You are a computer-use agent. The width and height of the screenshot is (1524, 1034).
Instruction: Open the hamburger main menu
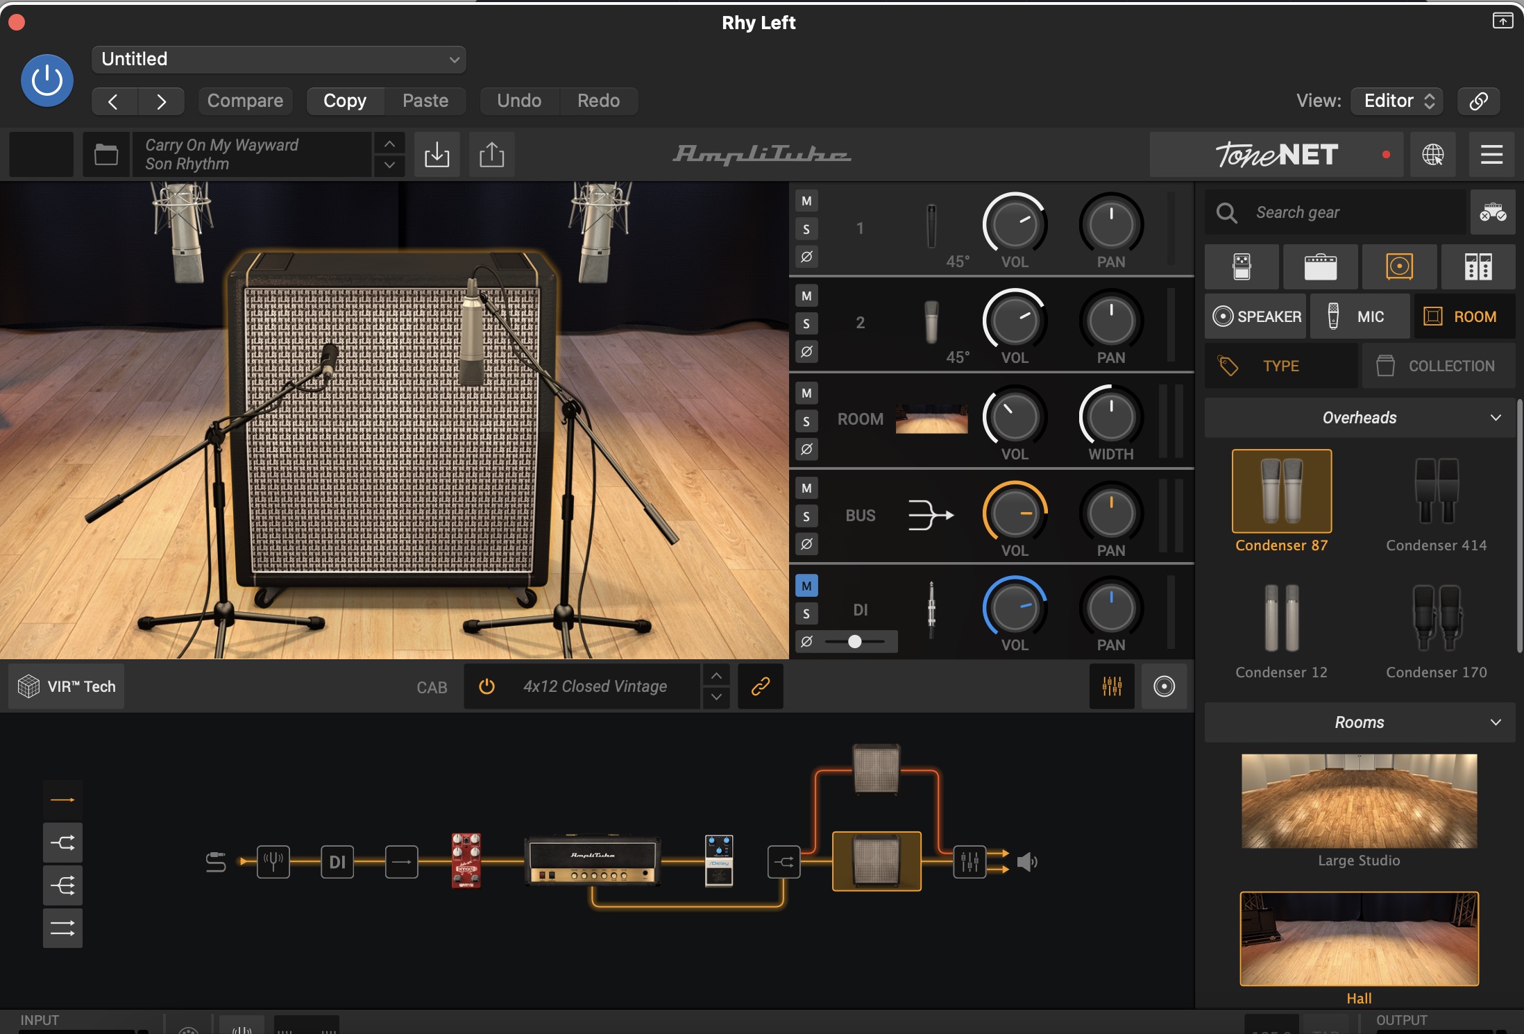[1491, 154]
